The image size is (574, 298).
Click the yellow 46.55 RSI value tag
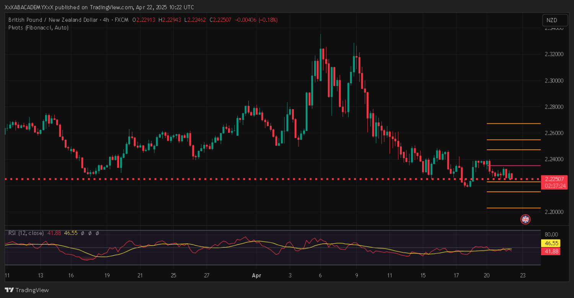[551, 243]
